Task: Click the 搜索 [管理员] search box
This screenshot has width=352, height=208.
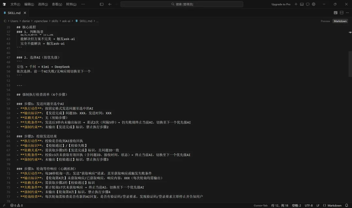Action: (x=182, y=4)
